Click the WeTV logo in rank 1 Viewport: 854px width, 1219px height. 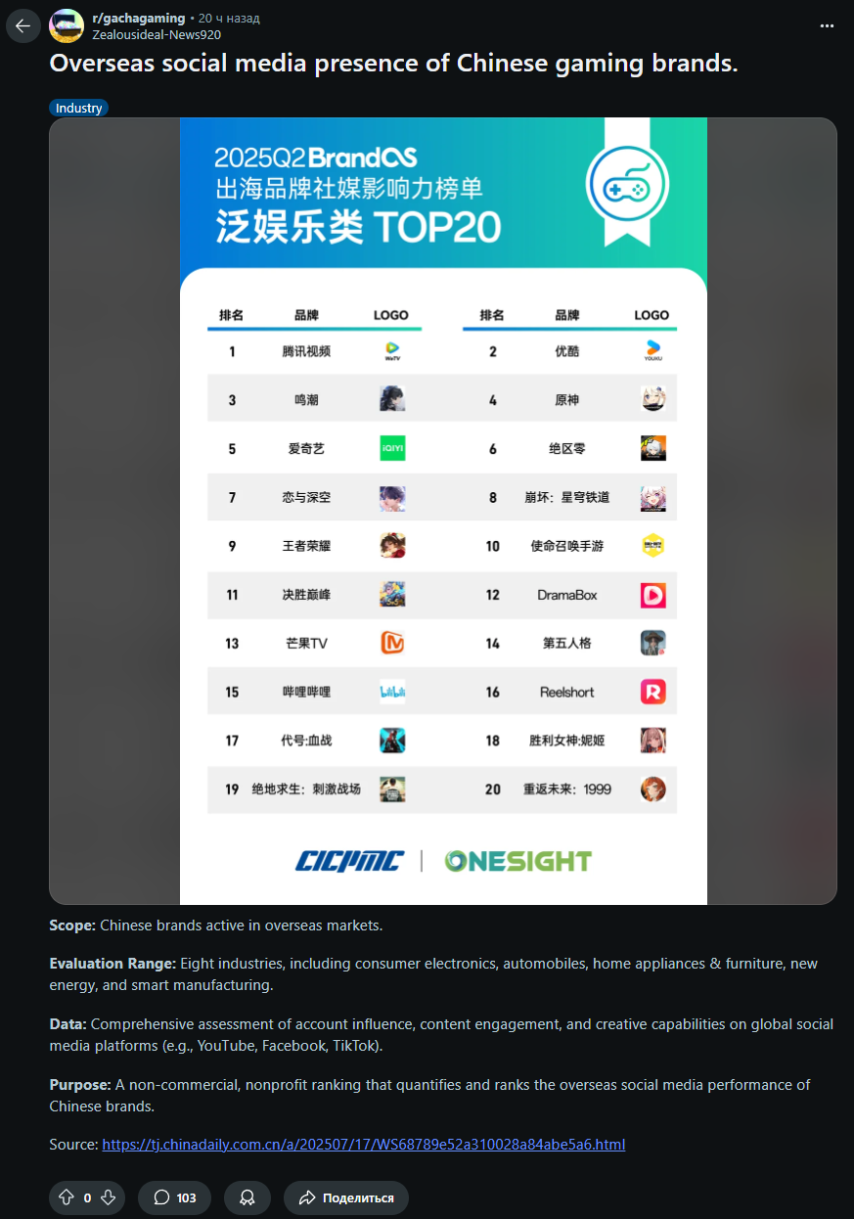point(392,350)
